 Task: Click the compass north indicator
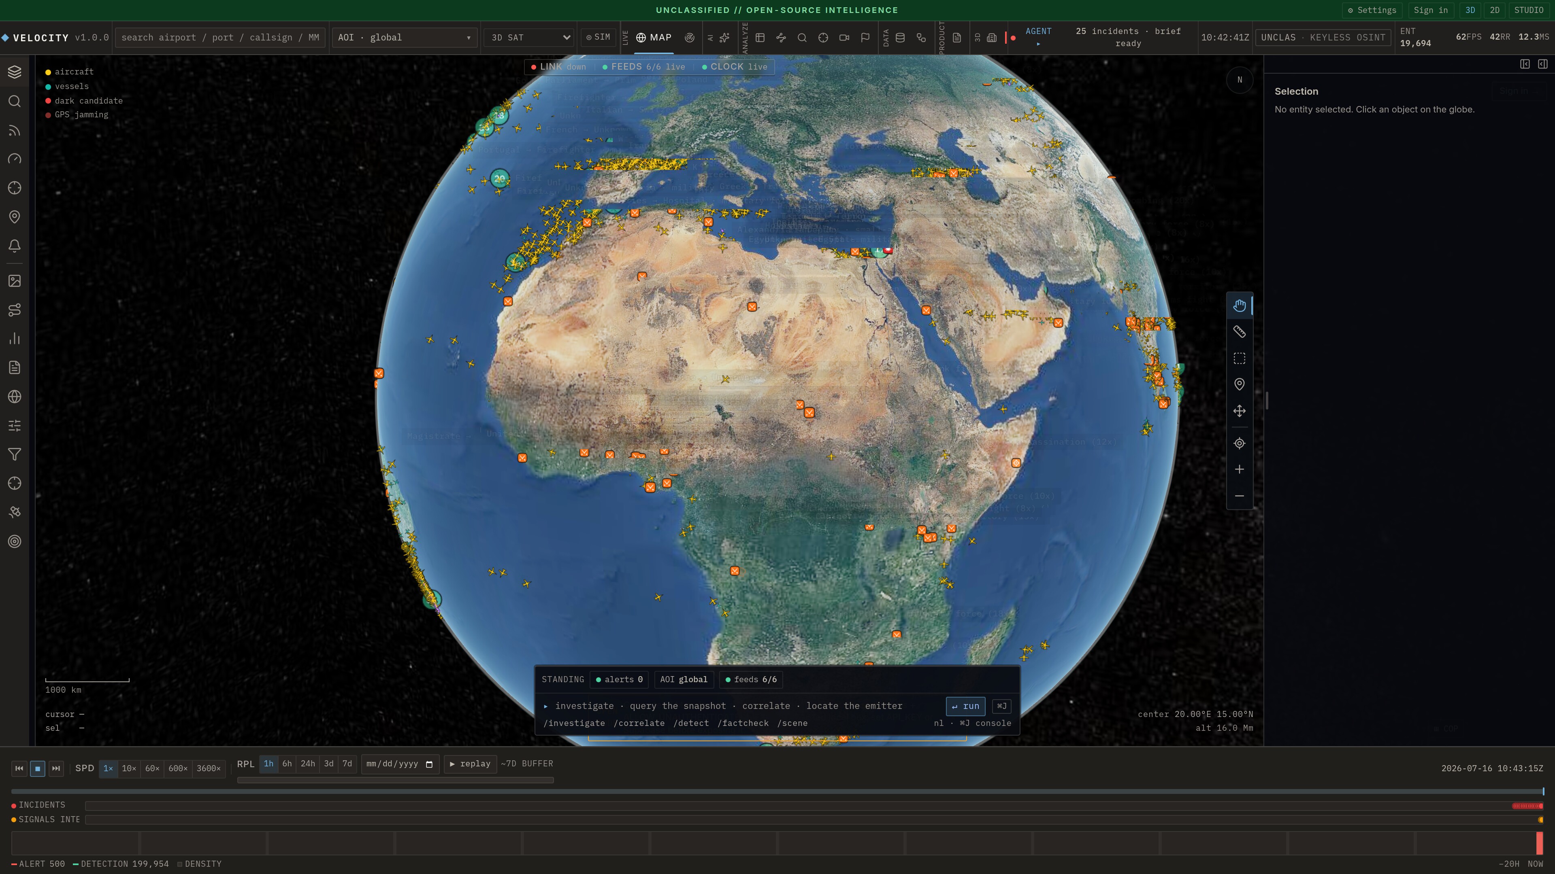[x=1240, y=80]
